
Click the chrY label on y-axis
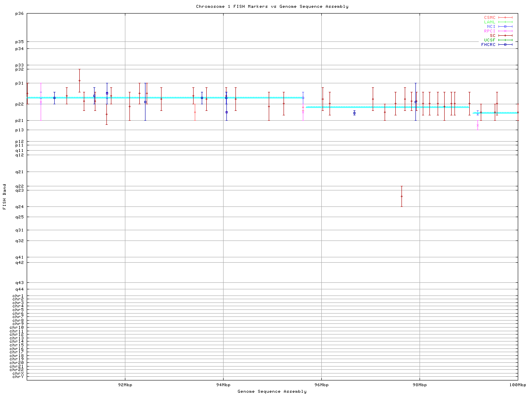pos(18,377)
